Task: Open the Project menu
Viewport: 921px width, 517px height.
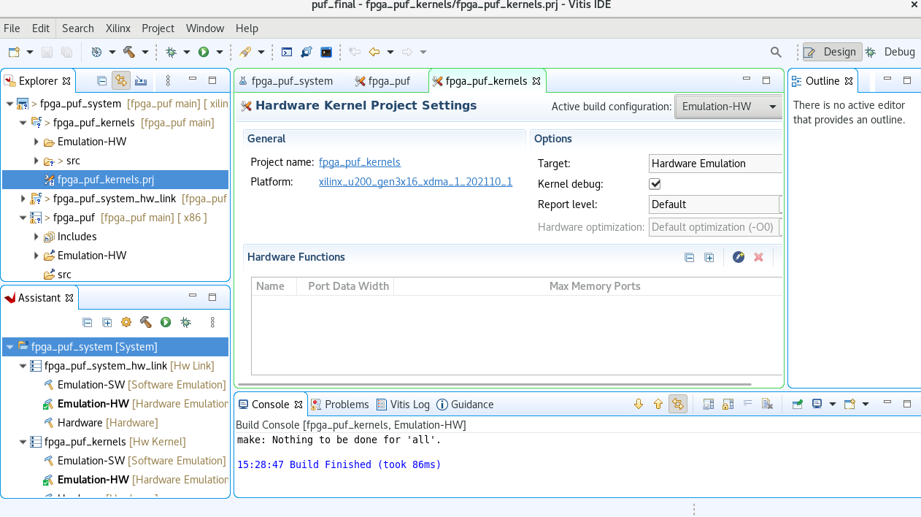Action: (158, 28)
